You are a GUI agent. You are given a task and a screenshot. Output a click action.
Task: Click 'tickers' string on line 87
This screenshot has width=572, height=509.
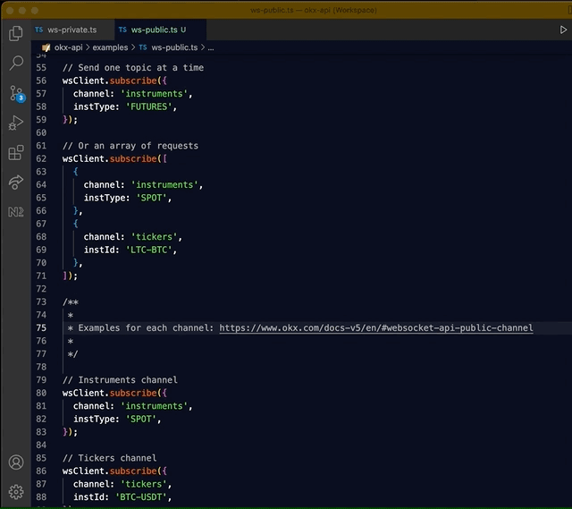(143, 484)
